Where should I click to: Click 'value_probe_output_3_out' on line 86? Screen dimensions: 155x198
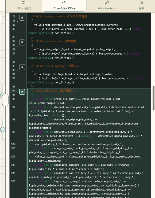tap(52, 49)
